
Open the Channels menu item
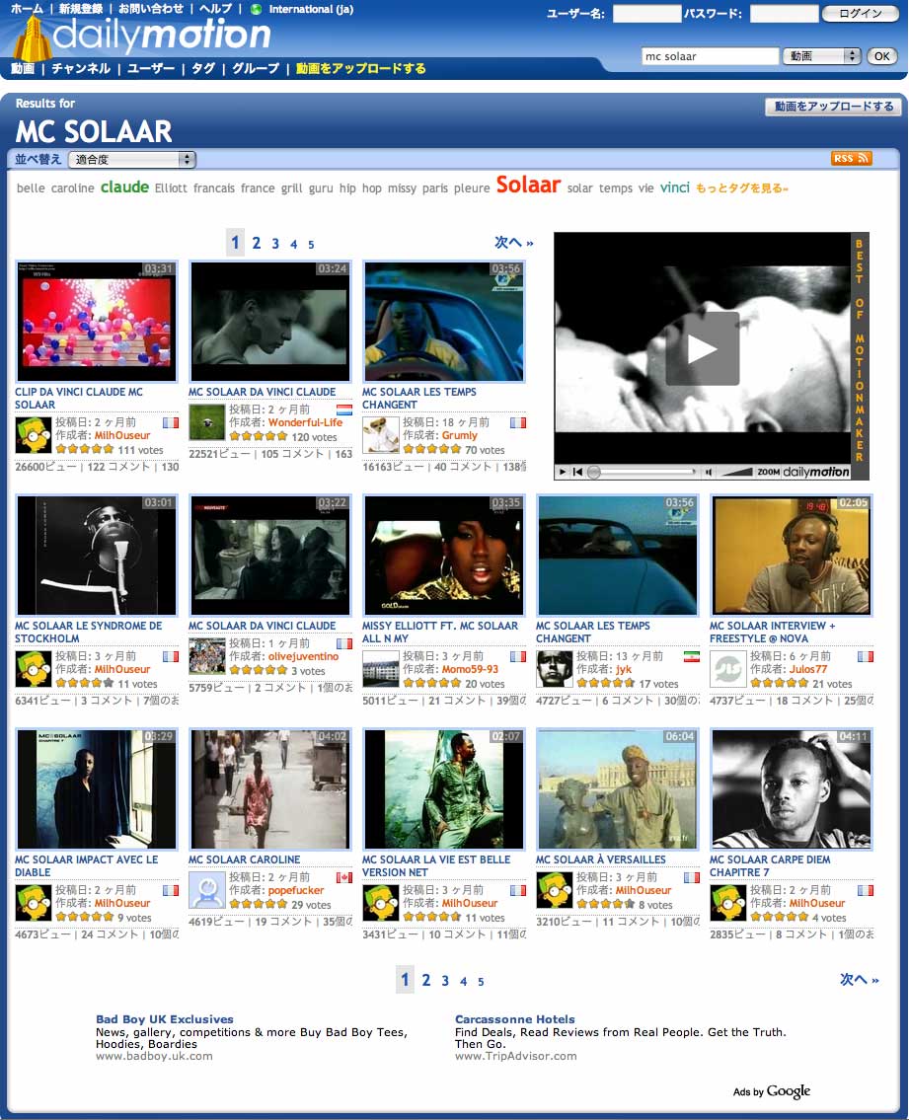81,68
